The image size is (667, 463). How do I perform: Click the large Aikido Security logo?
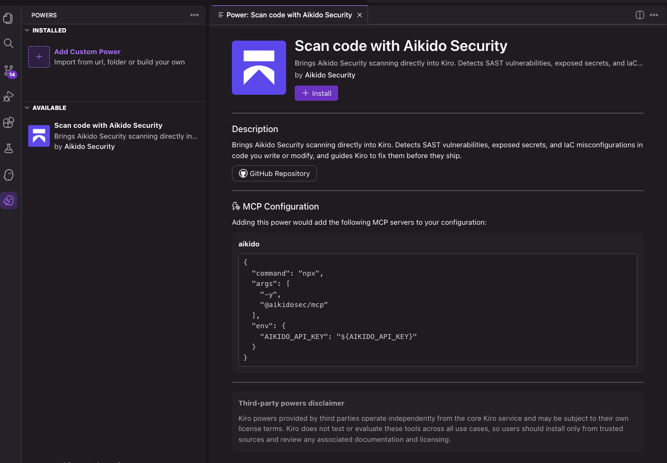coord(259,68)
